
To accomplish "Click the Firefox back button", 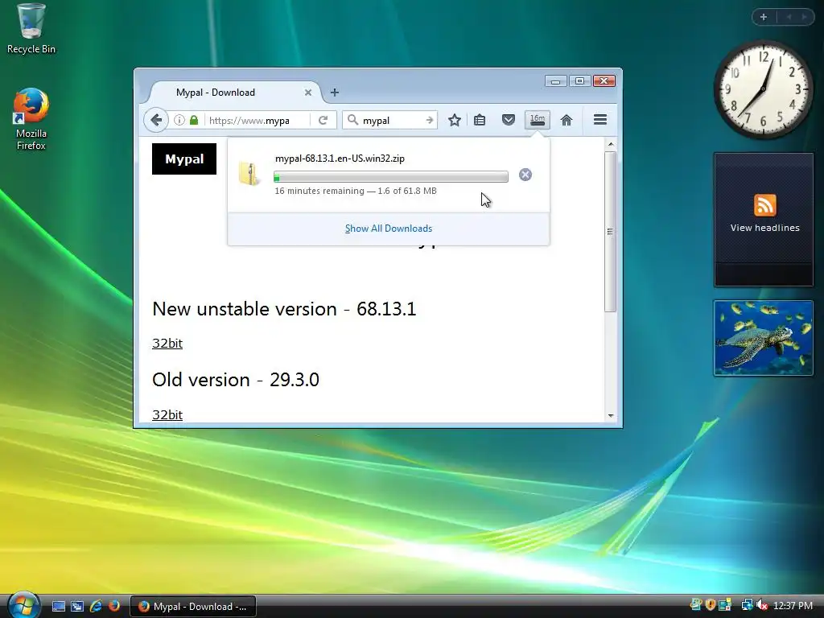I will tap(156, 121).
